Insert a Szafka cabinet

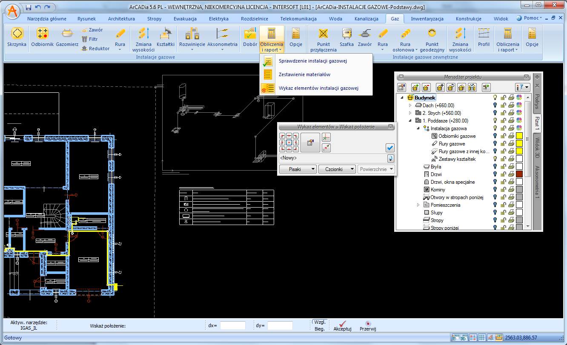(x=346, y=37)
